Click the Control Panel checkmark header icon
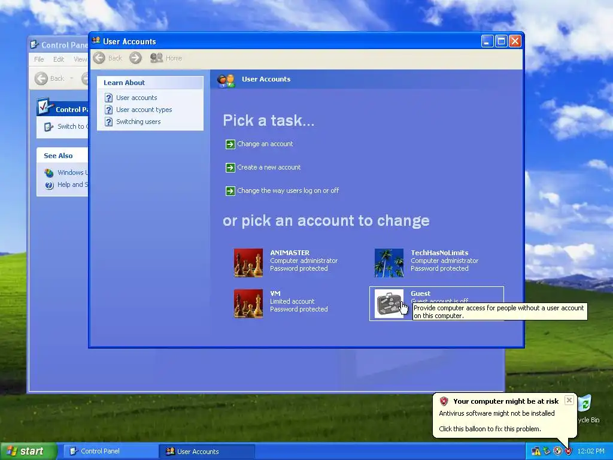613x460 pixels. coord(45,107)
